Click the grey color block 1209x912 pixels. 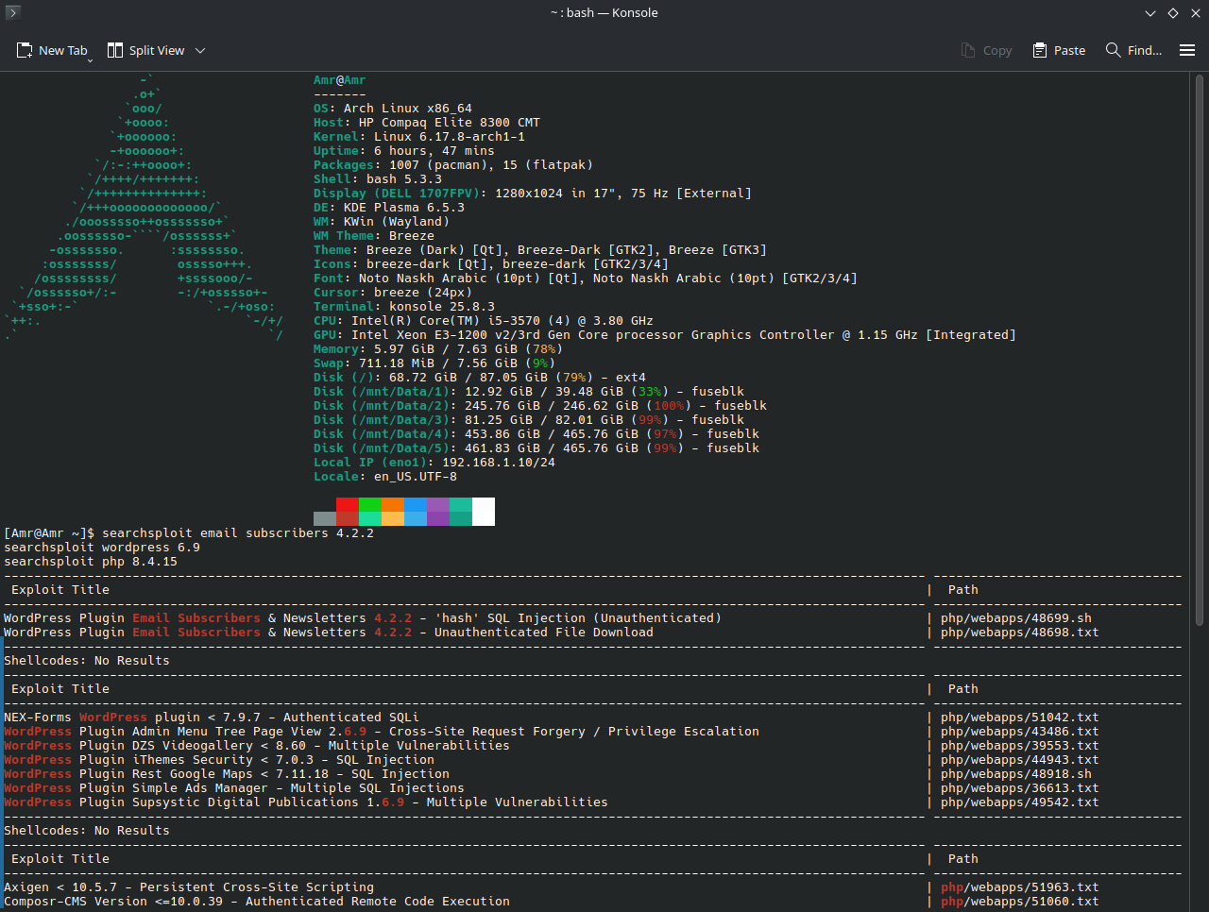[325, 518]
